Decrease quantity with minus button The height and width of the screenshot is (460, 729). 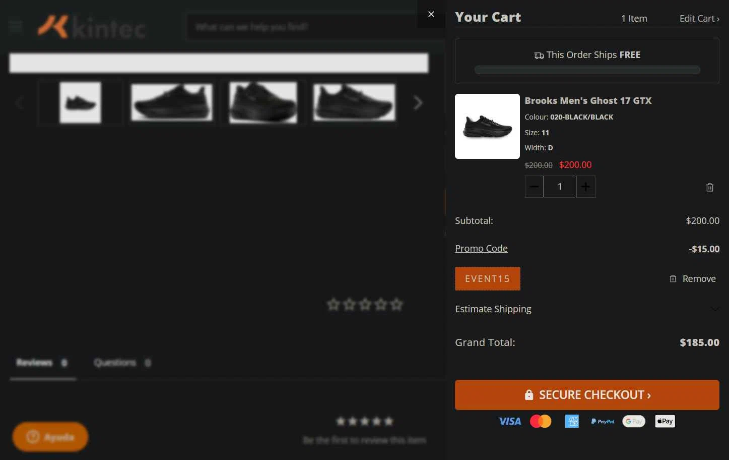coord(535,187)
